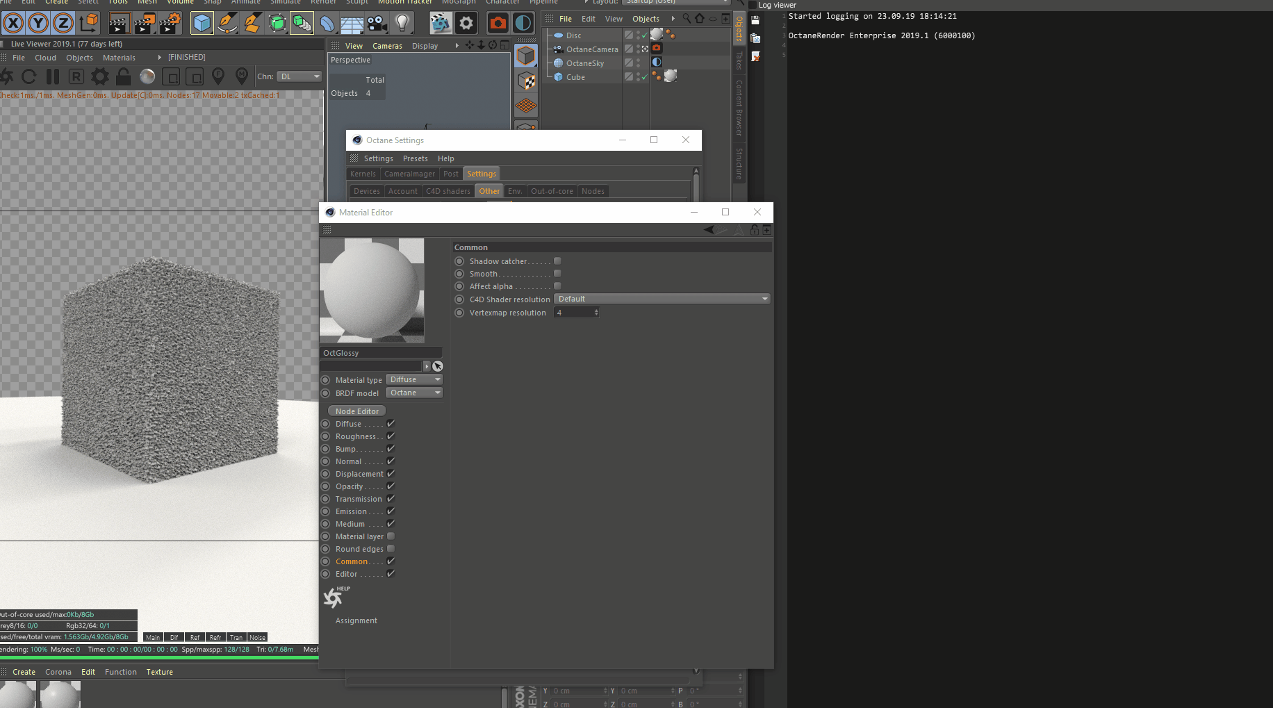The image size is (1273, 708).
Task: Click the Camera object icon
Action: [377, 23]
